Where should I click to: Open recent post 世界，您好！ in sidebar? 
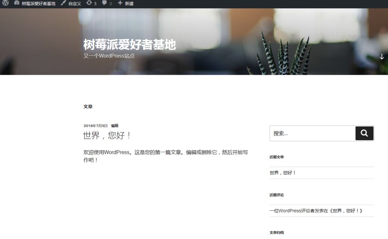(x=283, y=173)
